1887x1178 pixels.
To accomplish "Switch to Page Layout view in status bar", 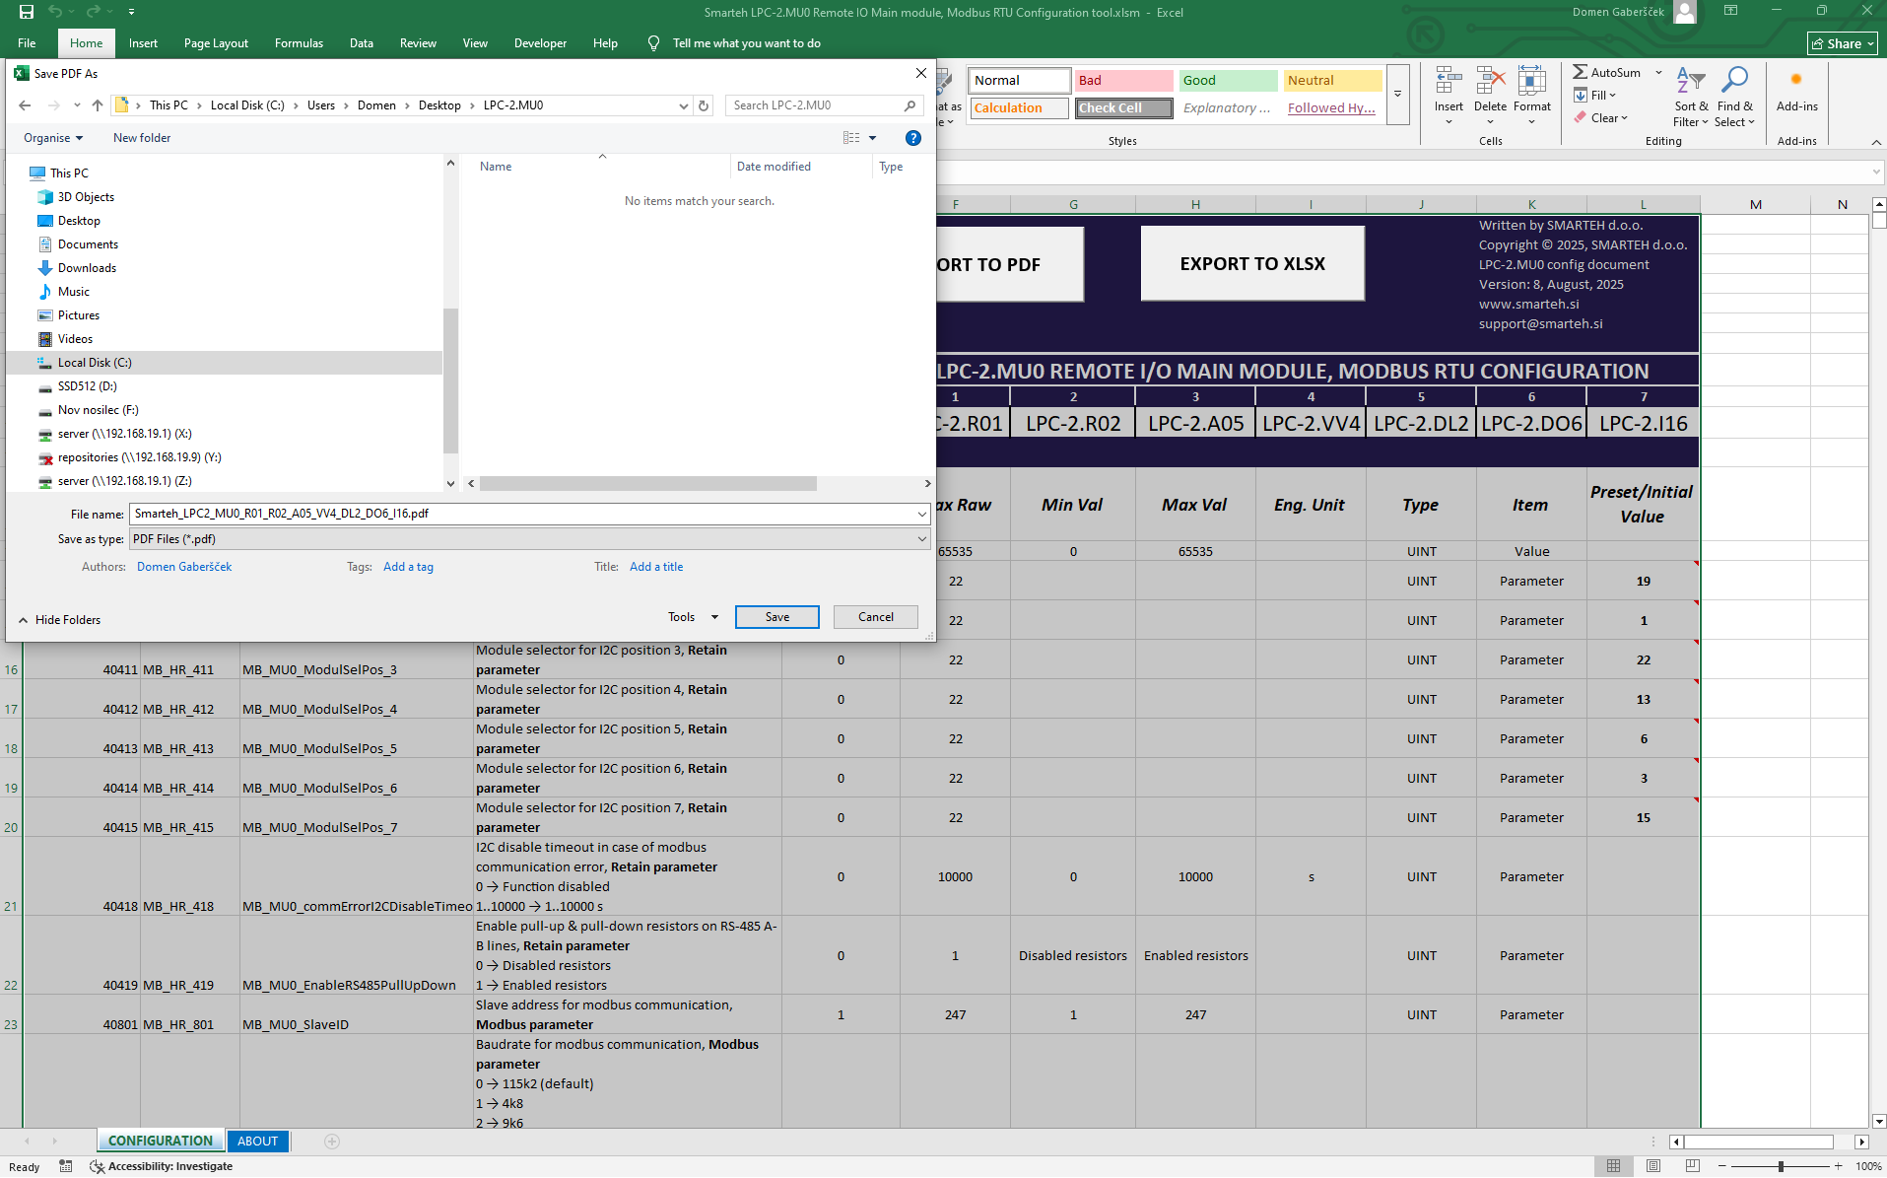I will pyautogui.click(x=1652, y=1166).
